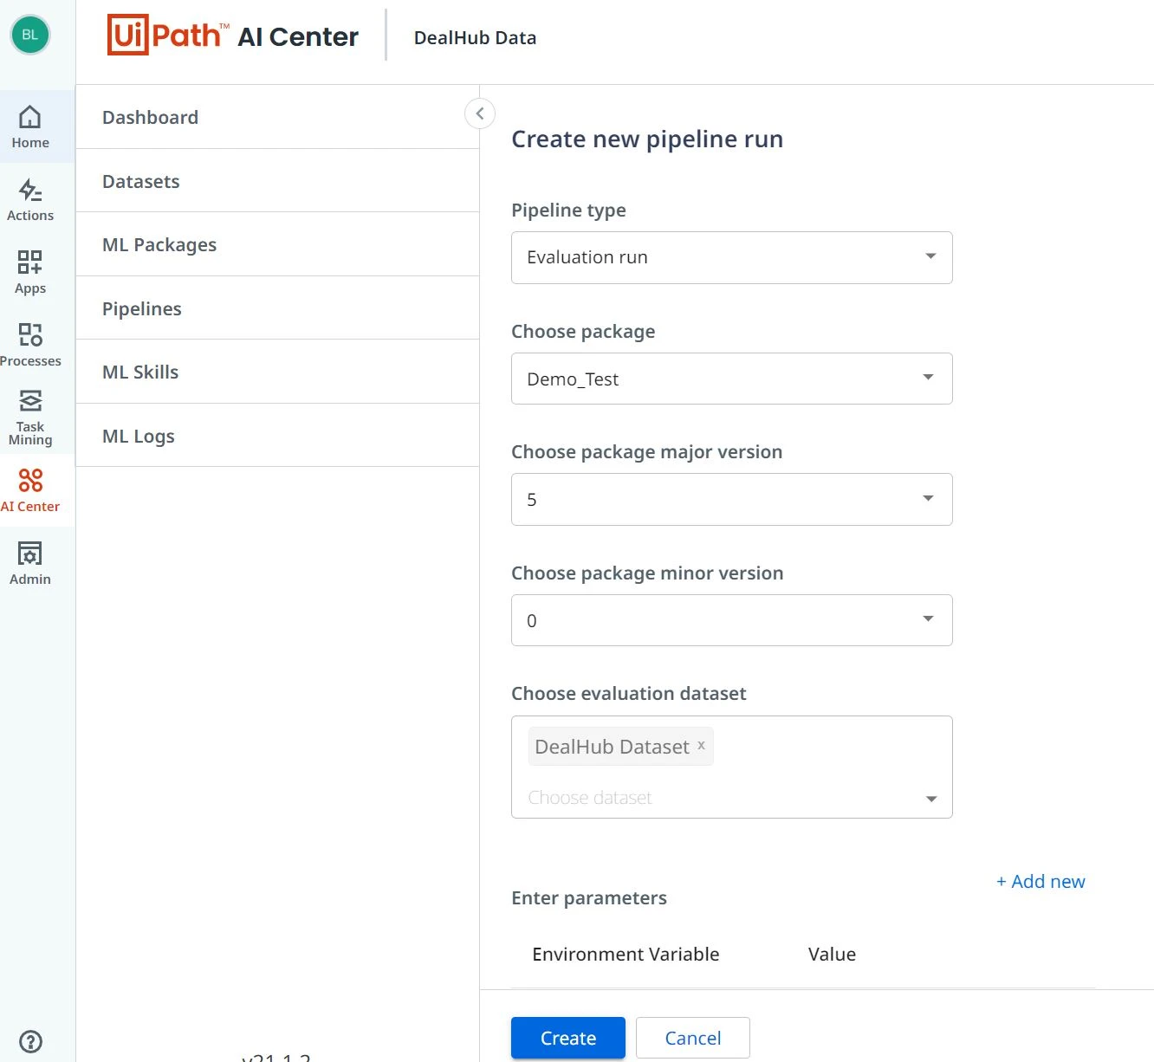Screen dimensions: 1154x1062
Task: Open the Datasets menu item
Action: pyautogui.click(x=277, y=181)
